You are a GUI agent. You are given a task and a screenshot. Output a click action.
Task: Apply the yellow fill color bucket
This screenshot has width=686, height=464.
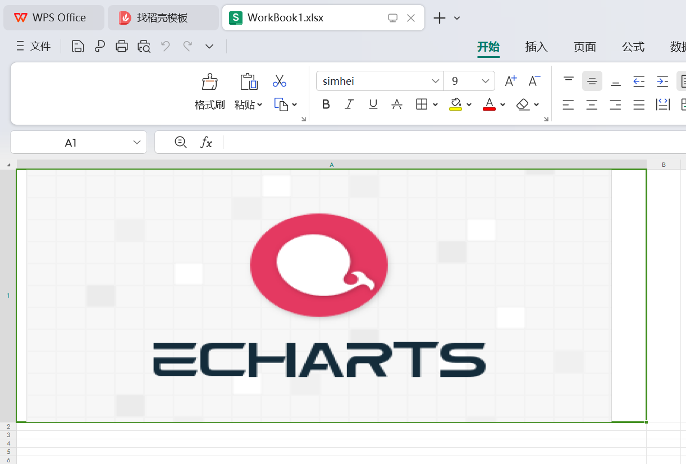455,104
